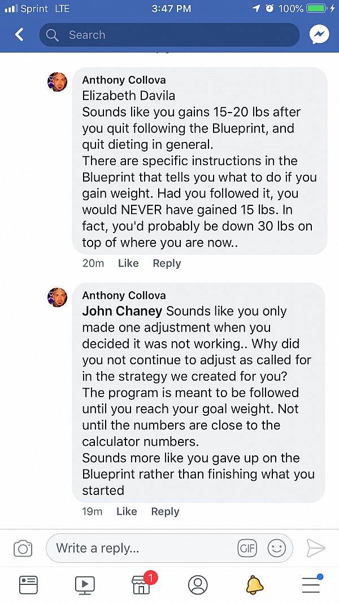Switch to the Watch video tab
The height and width of the screenshot is (603, 339).
[85, 585]
